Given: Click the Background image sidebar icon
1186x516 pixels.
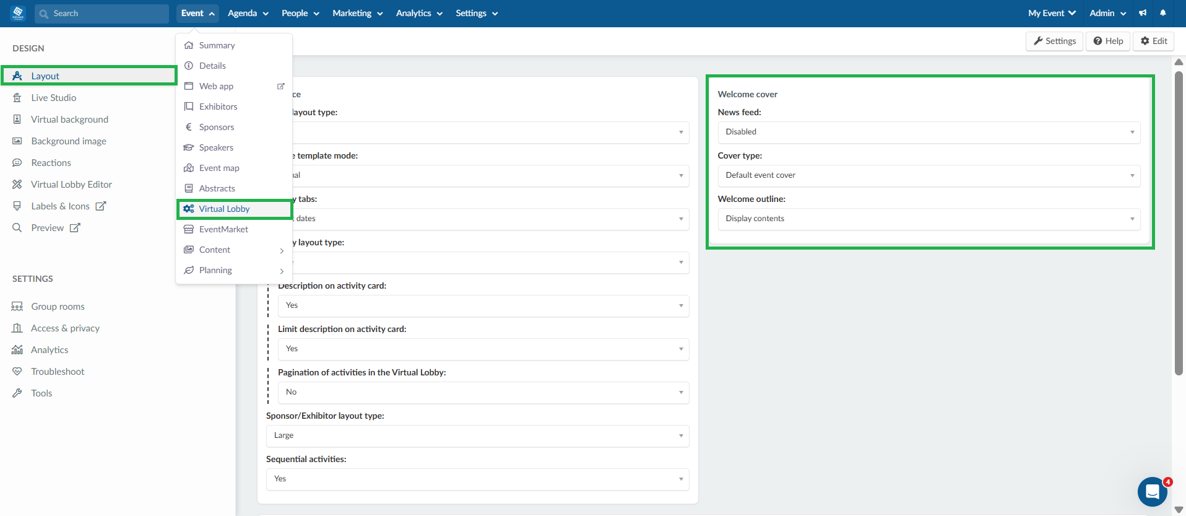Looking at the screenshot, I should pyautogui.click(x=17, y=141).
